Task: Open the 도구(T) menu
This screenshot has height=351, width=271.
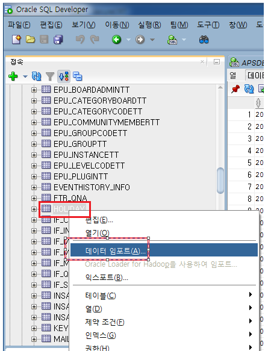Action: pyautogui.click(x=208, y=25)
